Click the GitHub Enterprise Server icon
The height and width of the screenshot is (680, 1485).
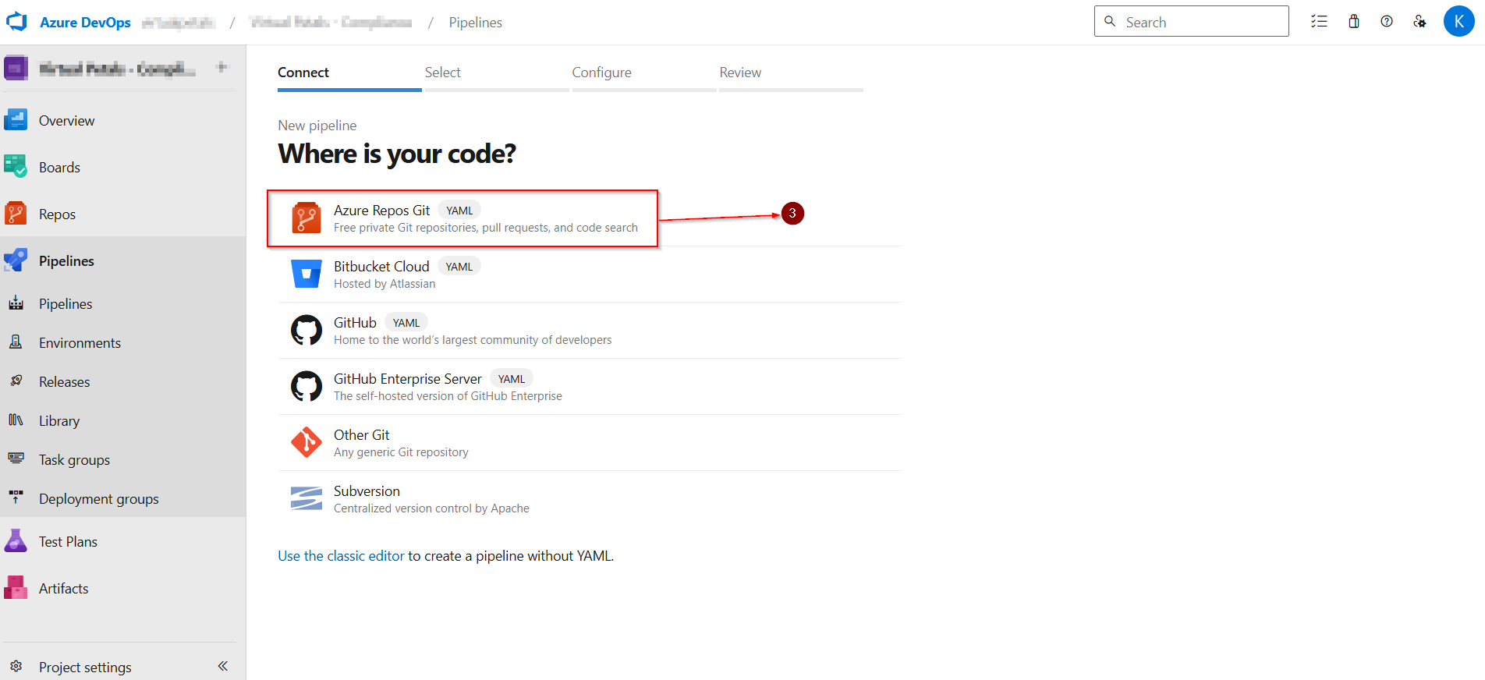point(307,386)
